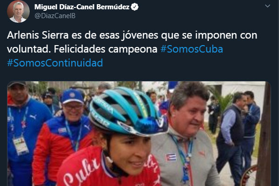
Task: Click the cyclist's blue helmet in the photo
Action: [x=128, y=111]
